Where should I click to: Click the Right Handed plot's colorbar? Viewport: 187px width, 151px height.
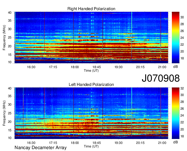pyautogui.click(x=175, y=37)
